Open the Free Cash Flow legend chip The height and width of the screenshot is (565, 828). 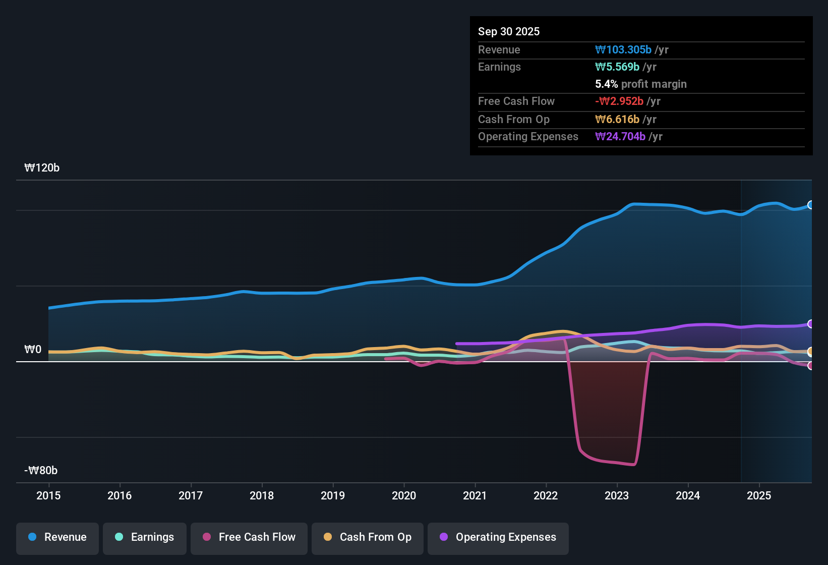(x=249, y=537)
